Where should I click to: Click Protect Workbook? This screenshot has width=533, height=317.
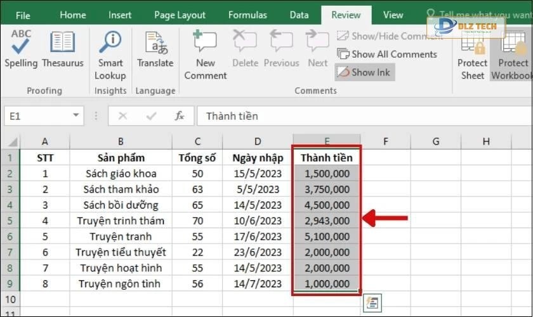point(511,55)
